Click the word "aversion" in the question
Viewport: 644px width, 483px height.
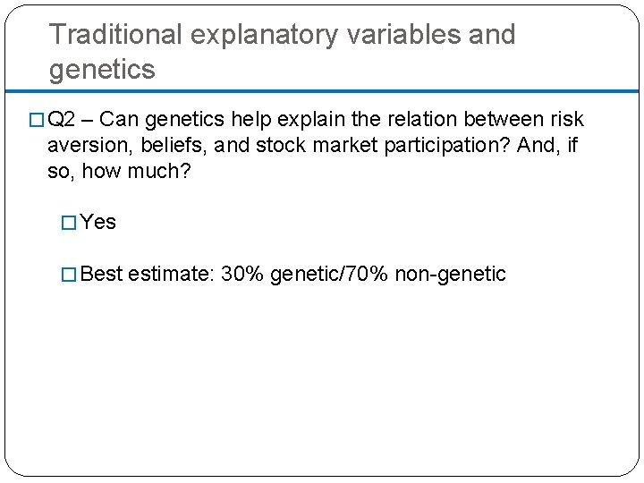[x=85, y=145]
